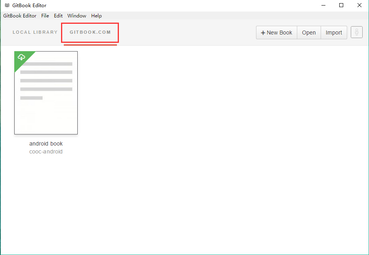Click the Import button
The image size is (369, 255).
point(334,33)
